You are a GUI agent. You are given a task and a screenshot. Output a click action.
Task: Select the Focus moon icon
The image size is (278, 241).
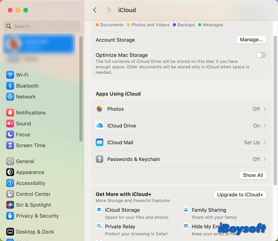pyautogui.click(x=10, y=134)
